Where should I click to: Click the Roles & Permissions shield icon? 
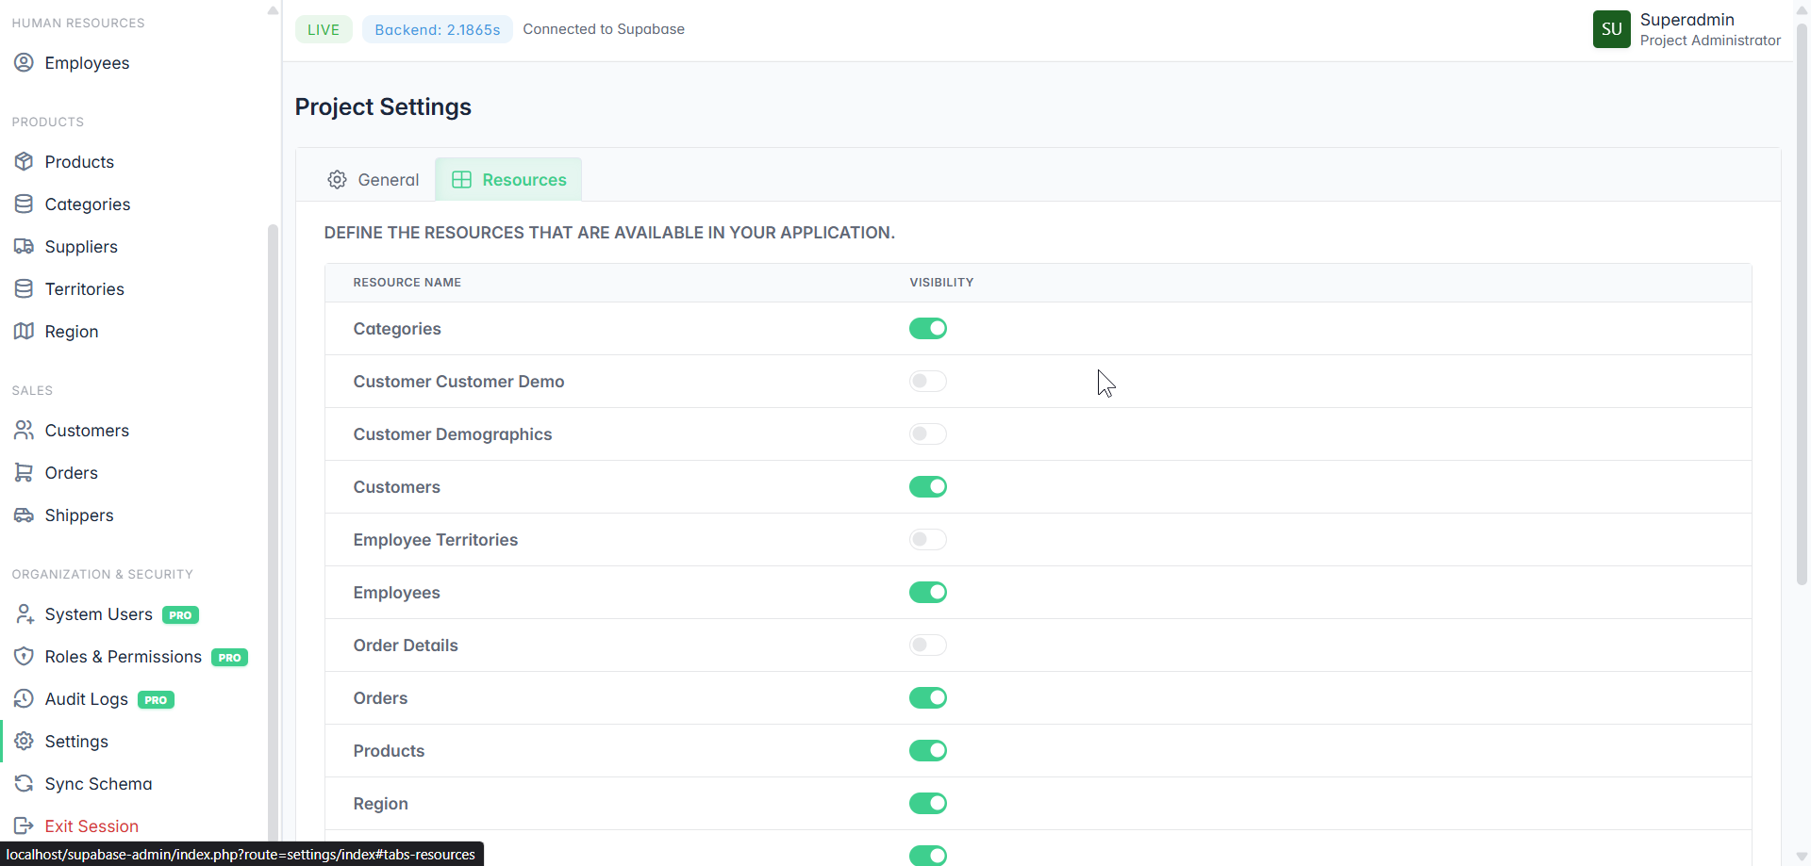24,656
